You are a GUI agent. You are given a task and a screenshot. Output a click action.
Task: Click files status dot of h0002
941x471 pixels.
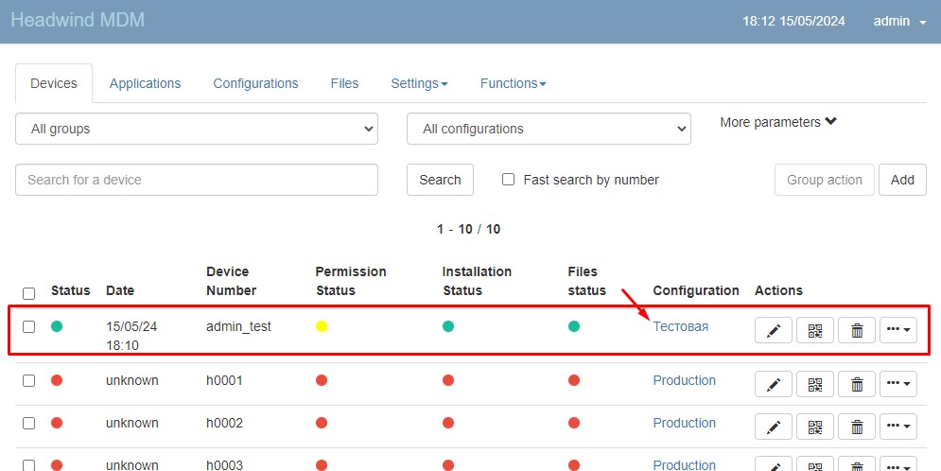tap(574, 423)
